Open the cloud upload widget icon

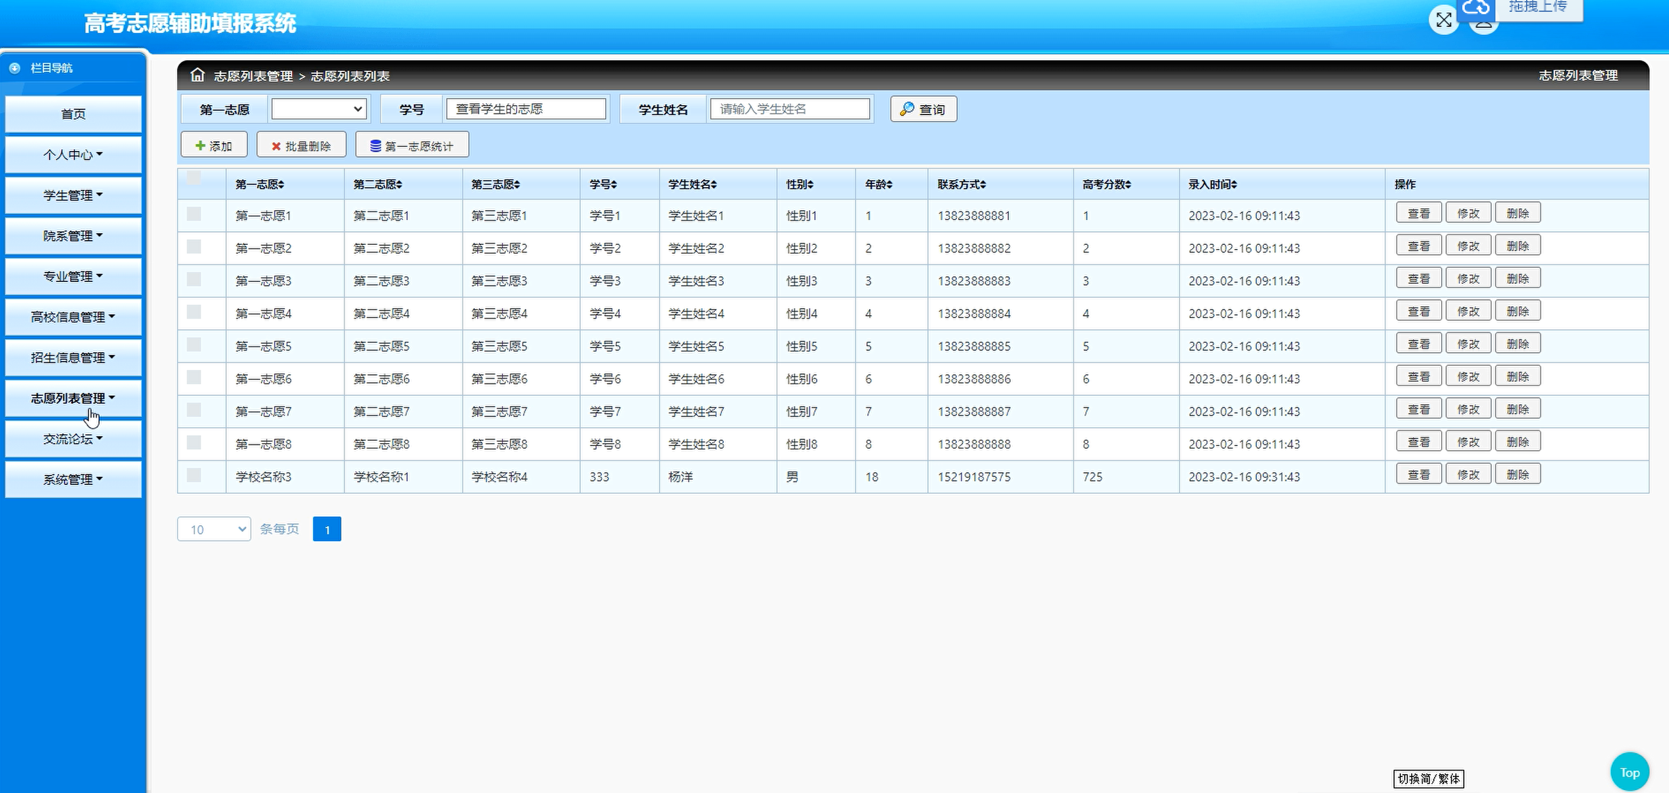click(1476, 7)
